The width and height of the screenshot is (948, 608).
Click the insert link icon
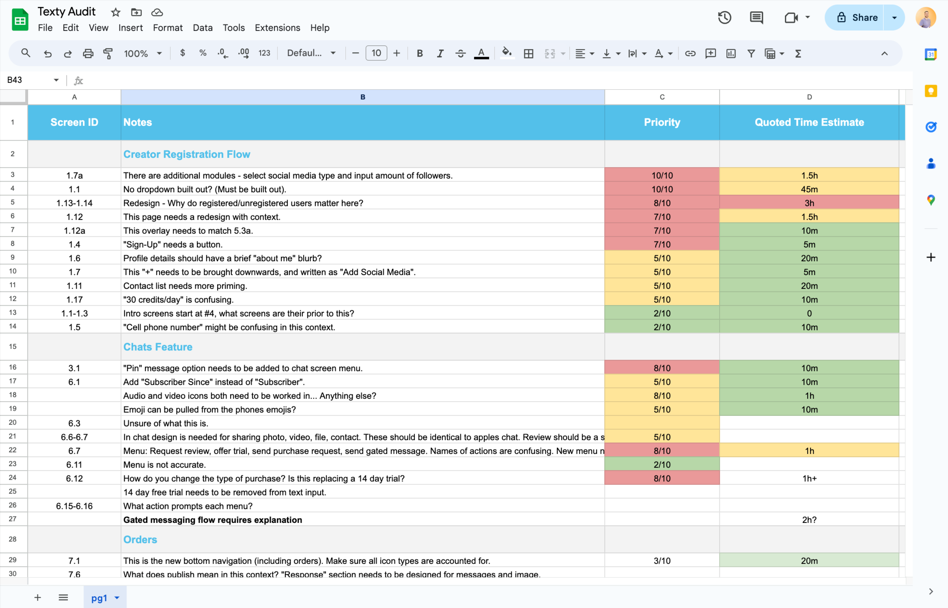click(690, 53)
